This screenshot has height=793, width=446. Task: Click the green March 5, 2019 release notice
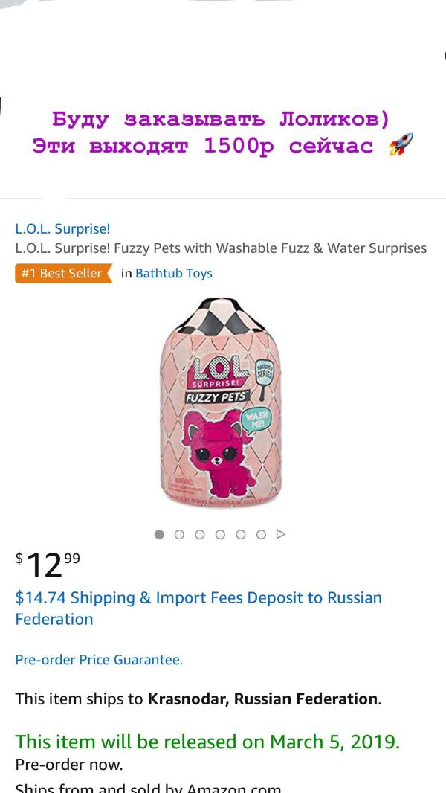pyautogui.click(x=207, y=742)
